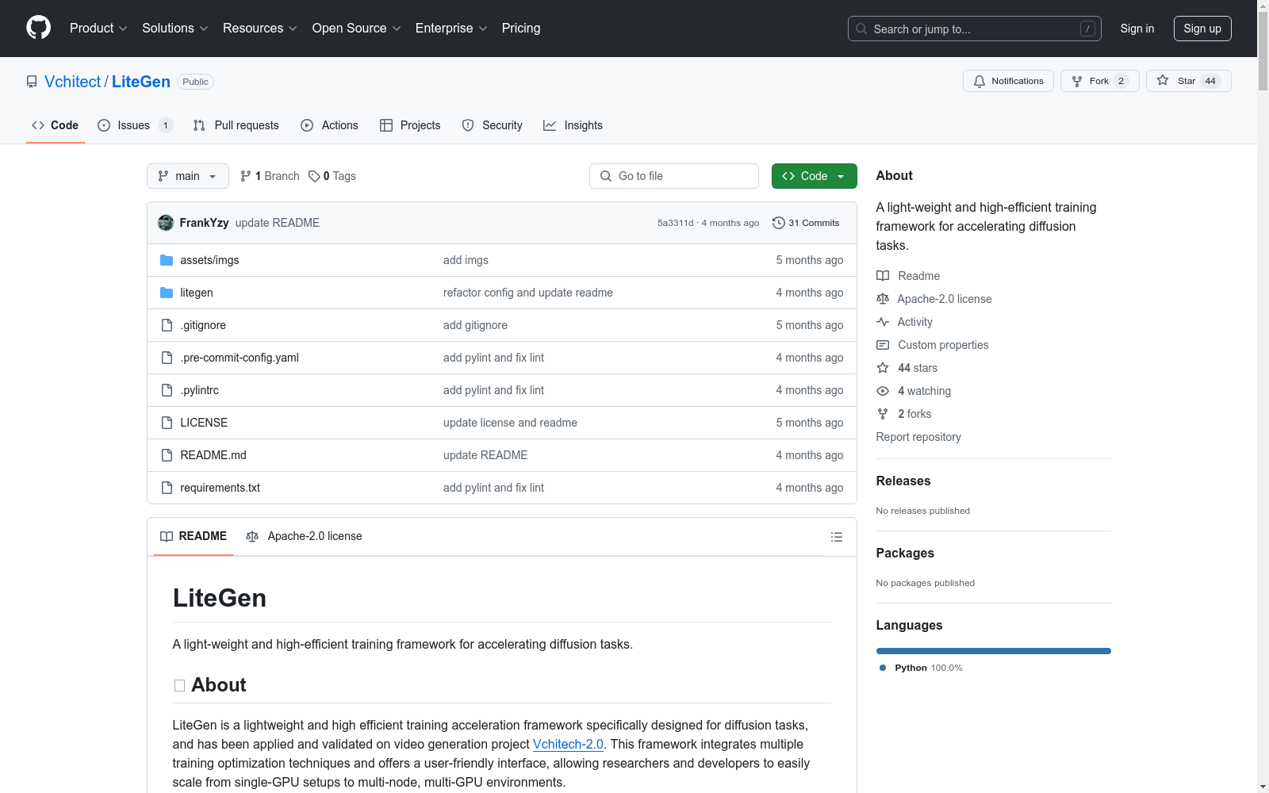Click the Sign up button
This screenshot has width=1269, height=793.
click(1202, 29)
